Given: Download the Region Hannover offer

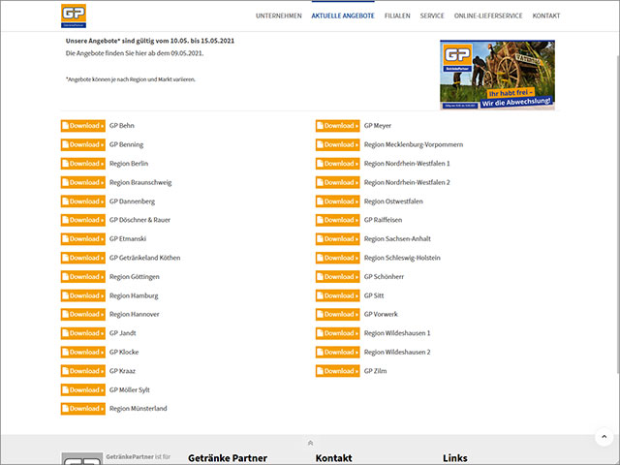Looking at the screenshot, I should [83, 314].
